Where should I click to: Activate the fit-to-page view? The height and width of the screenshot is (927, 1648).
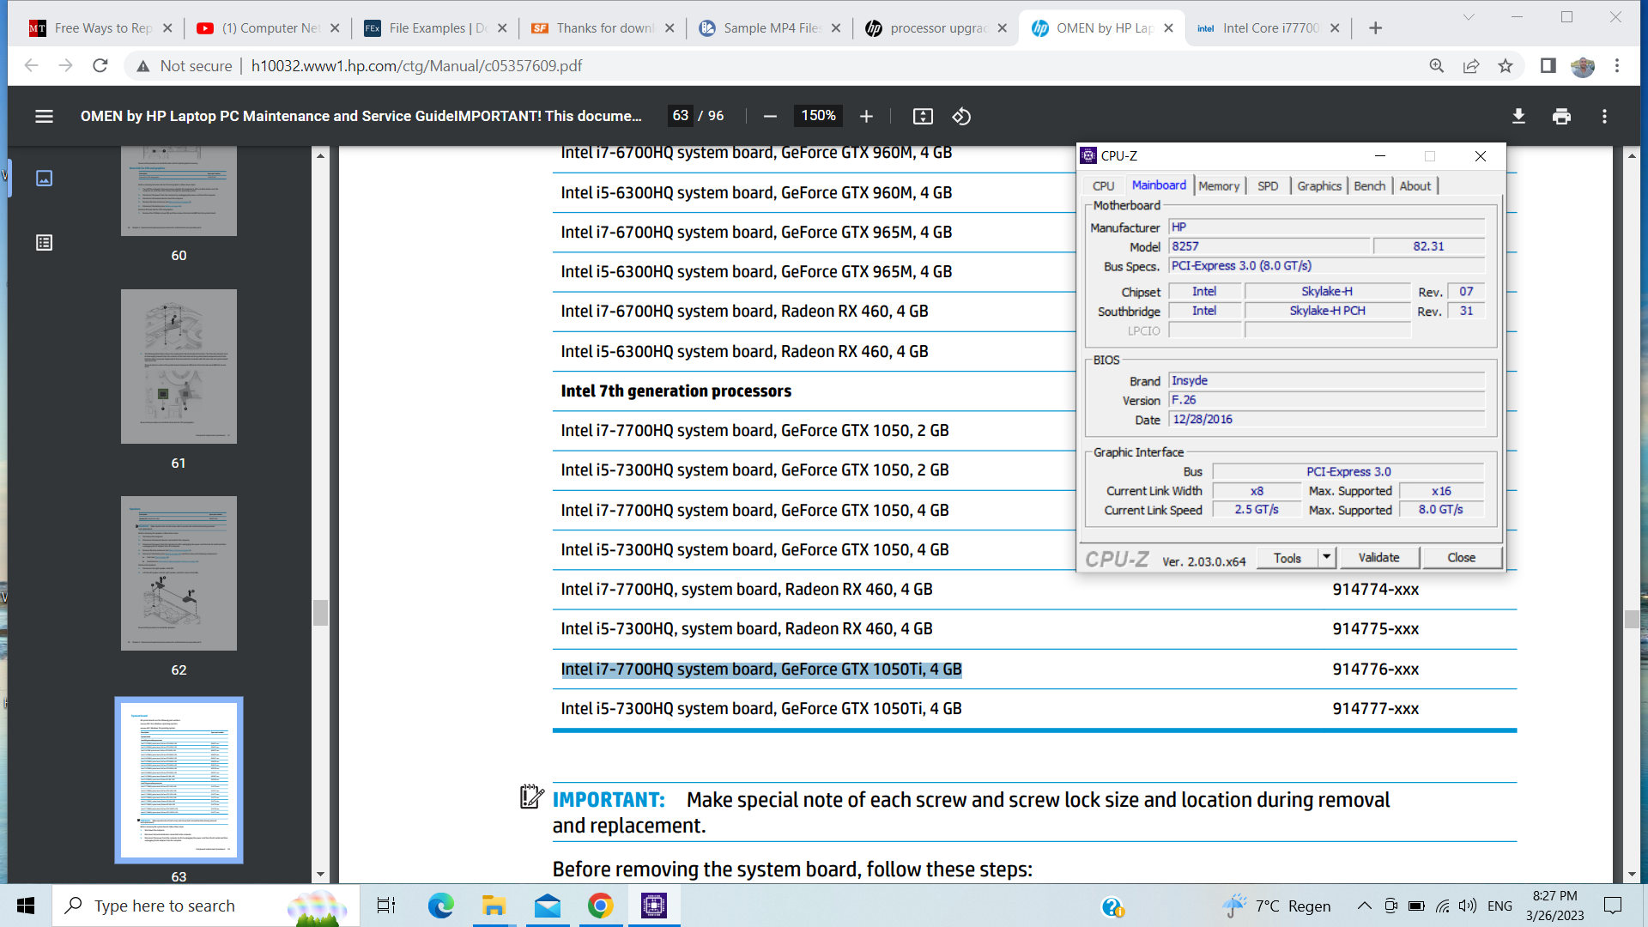[x=924, y=116]
